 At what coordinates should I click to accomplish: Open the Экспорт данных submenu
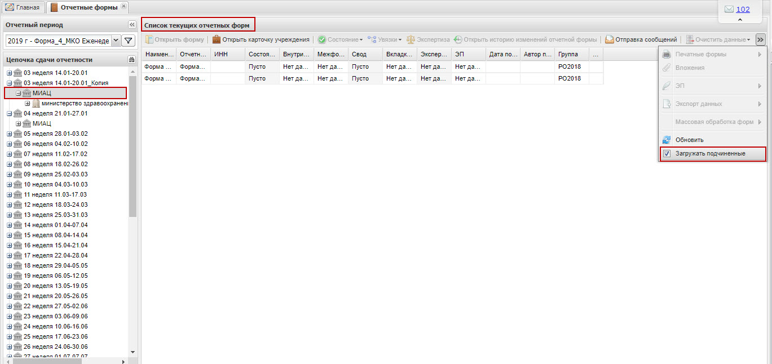[712, 104]
